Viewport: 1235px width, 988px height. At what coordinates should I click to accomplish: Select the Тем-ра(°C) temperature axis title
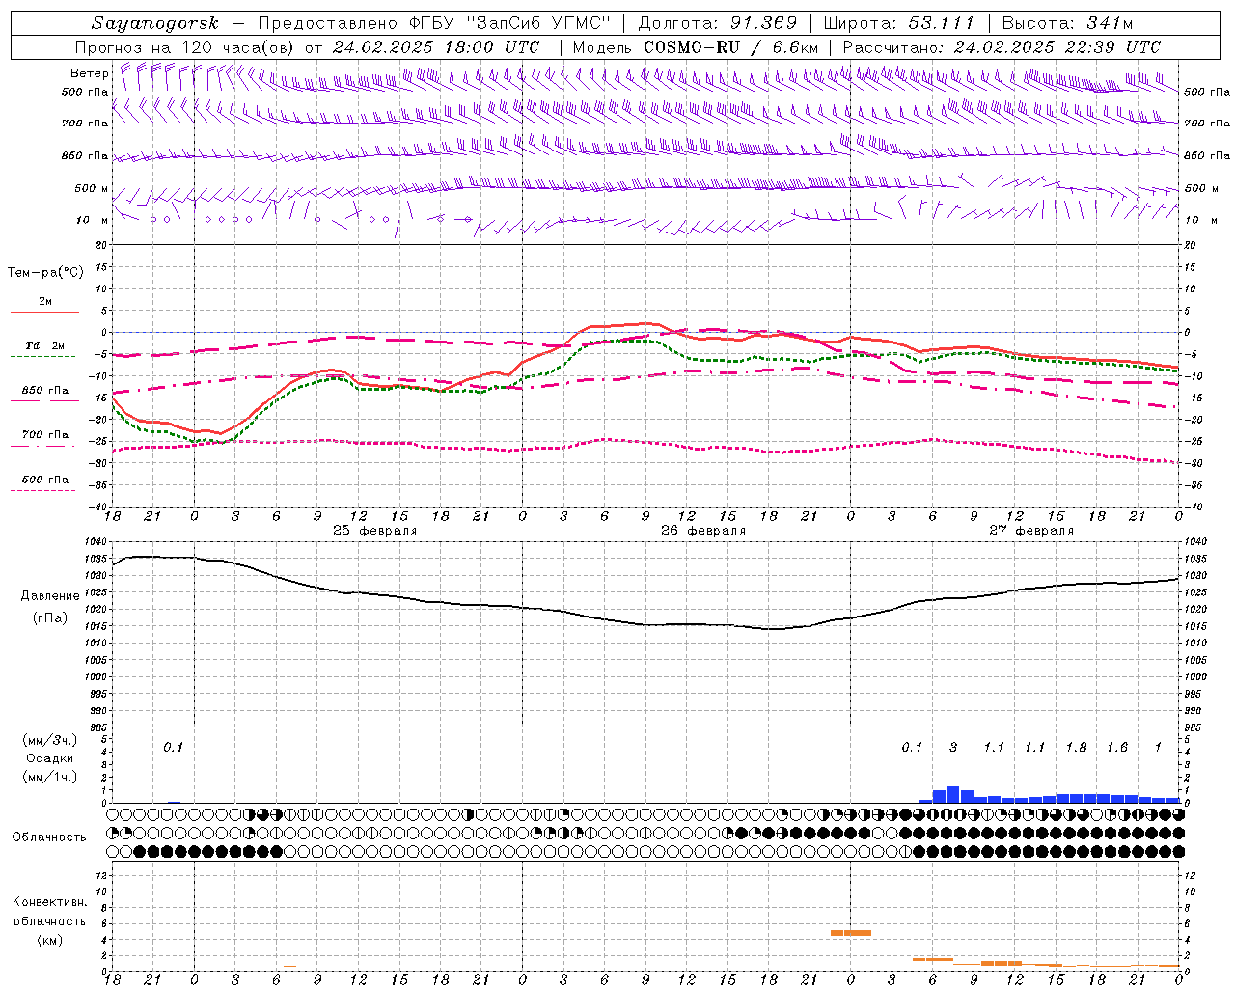point(45,273)
